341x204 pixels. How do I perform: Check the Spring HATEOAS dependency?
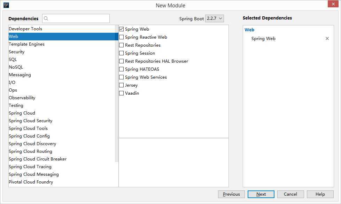click(121, 69)
